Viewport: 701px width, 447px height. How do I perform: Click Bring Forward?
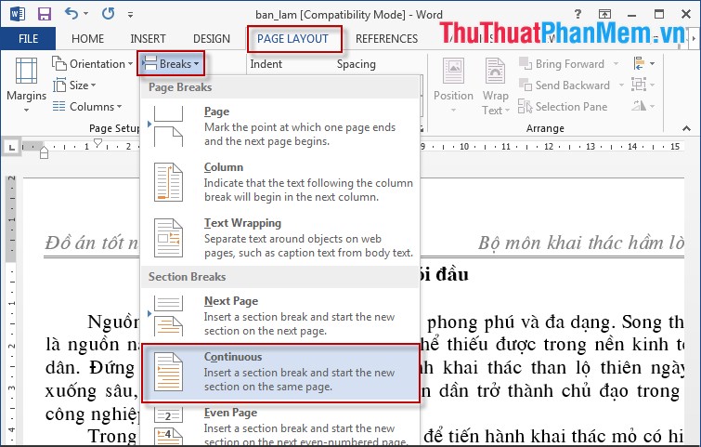pyautogui.click(x=562, y=64)
